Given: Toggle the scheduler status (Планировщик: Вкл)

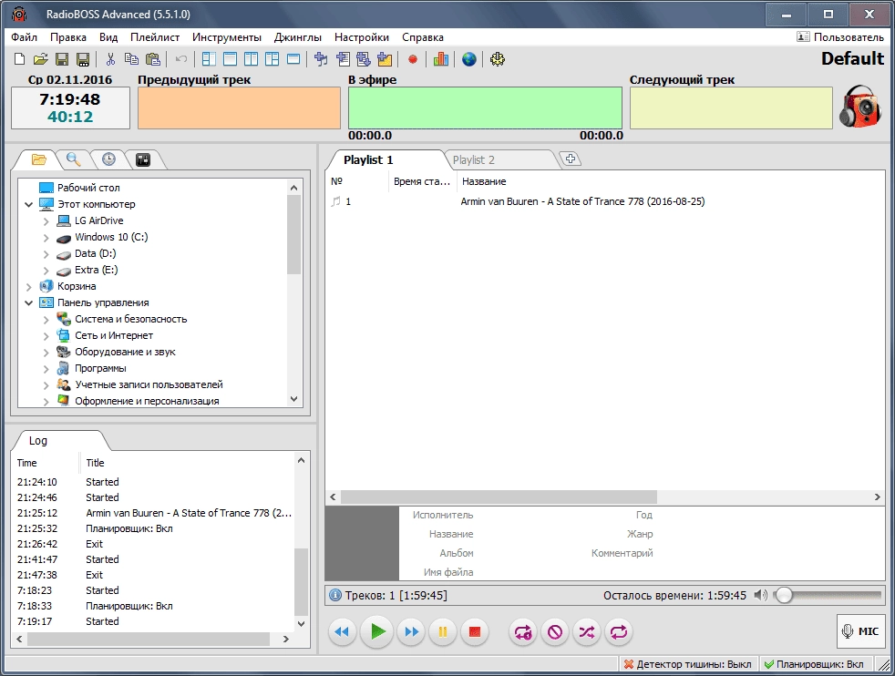Looking at the screenshot, I should click(814, 664).
